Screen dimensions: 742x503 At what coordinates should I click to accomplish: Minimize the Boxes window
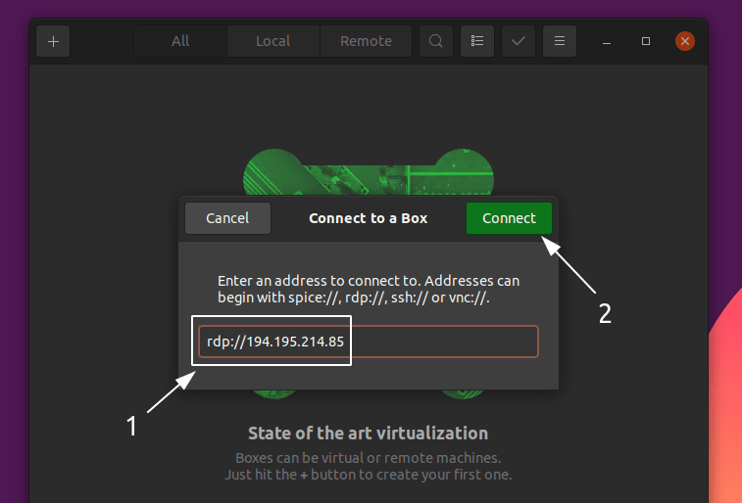[x=607, y=41]
